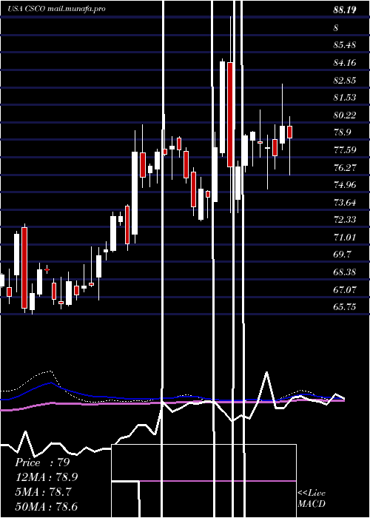Select the 69.7 price axis label

click(x=343, y=255)
